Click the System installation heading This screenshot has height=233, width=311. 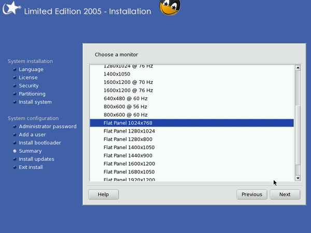tap(31, 61)
